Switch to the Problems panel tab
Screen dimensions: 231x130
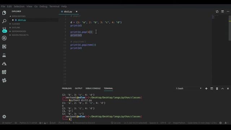click(x=67, y=88)
